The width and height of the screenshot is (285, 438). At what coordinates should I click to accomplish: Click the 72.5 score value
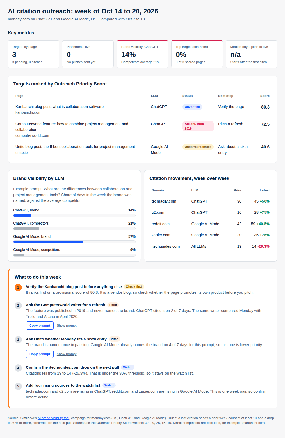pyautogui.click(x=265, y=124)
